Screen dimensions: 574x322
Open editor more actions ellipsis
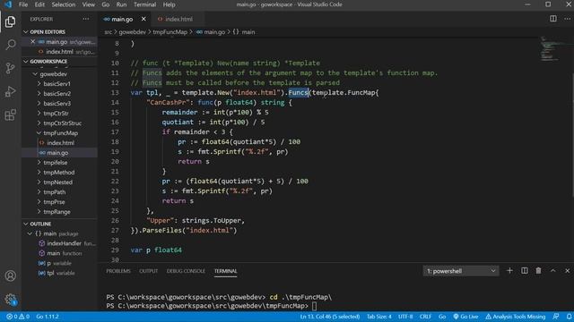tap(567, 19)
